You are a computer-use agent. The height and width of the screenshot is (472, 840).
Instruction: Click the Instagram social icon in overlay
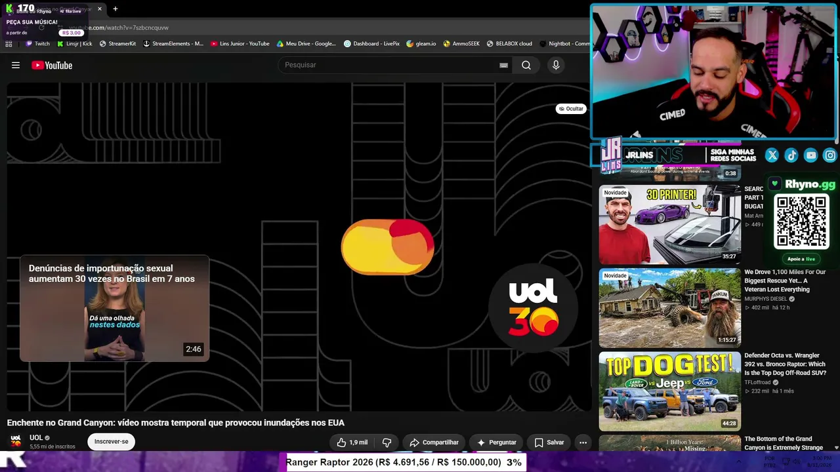[830, 155]
